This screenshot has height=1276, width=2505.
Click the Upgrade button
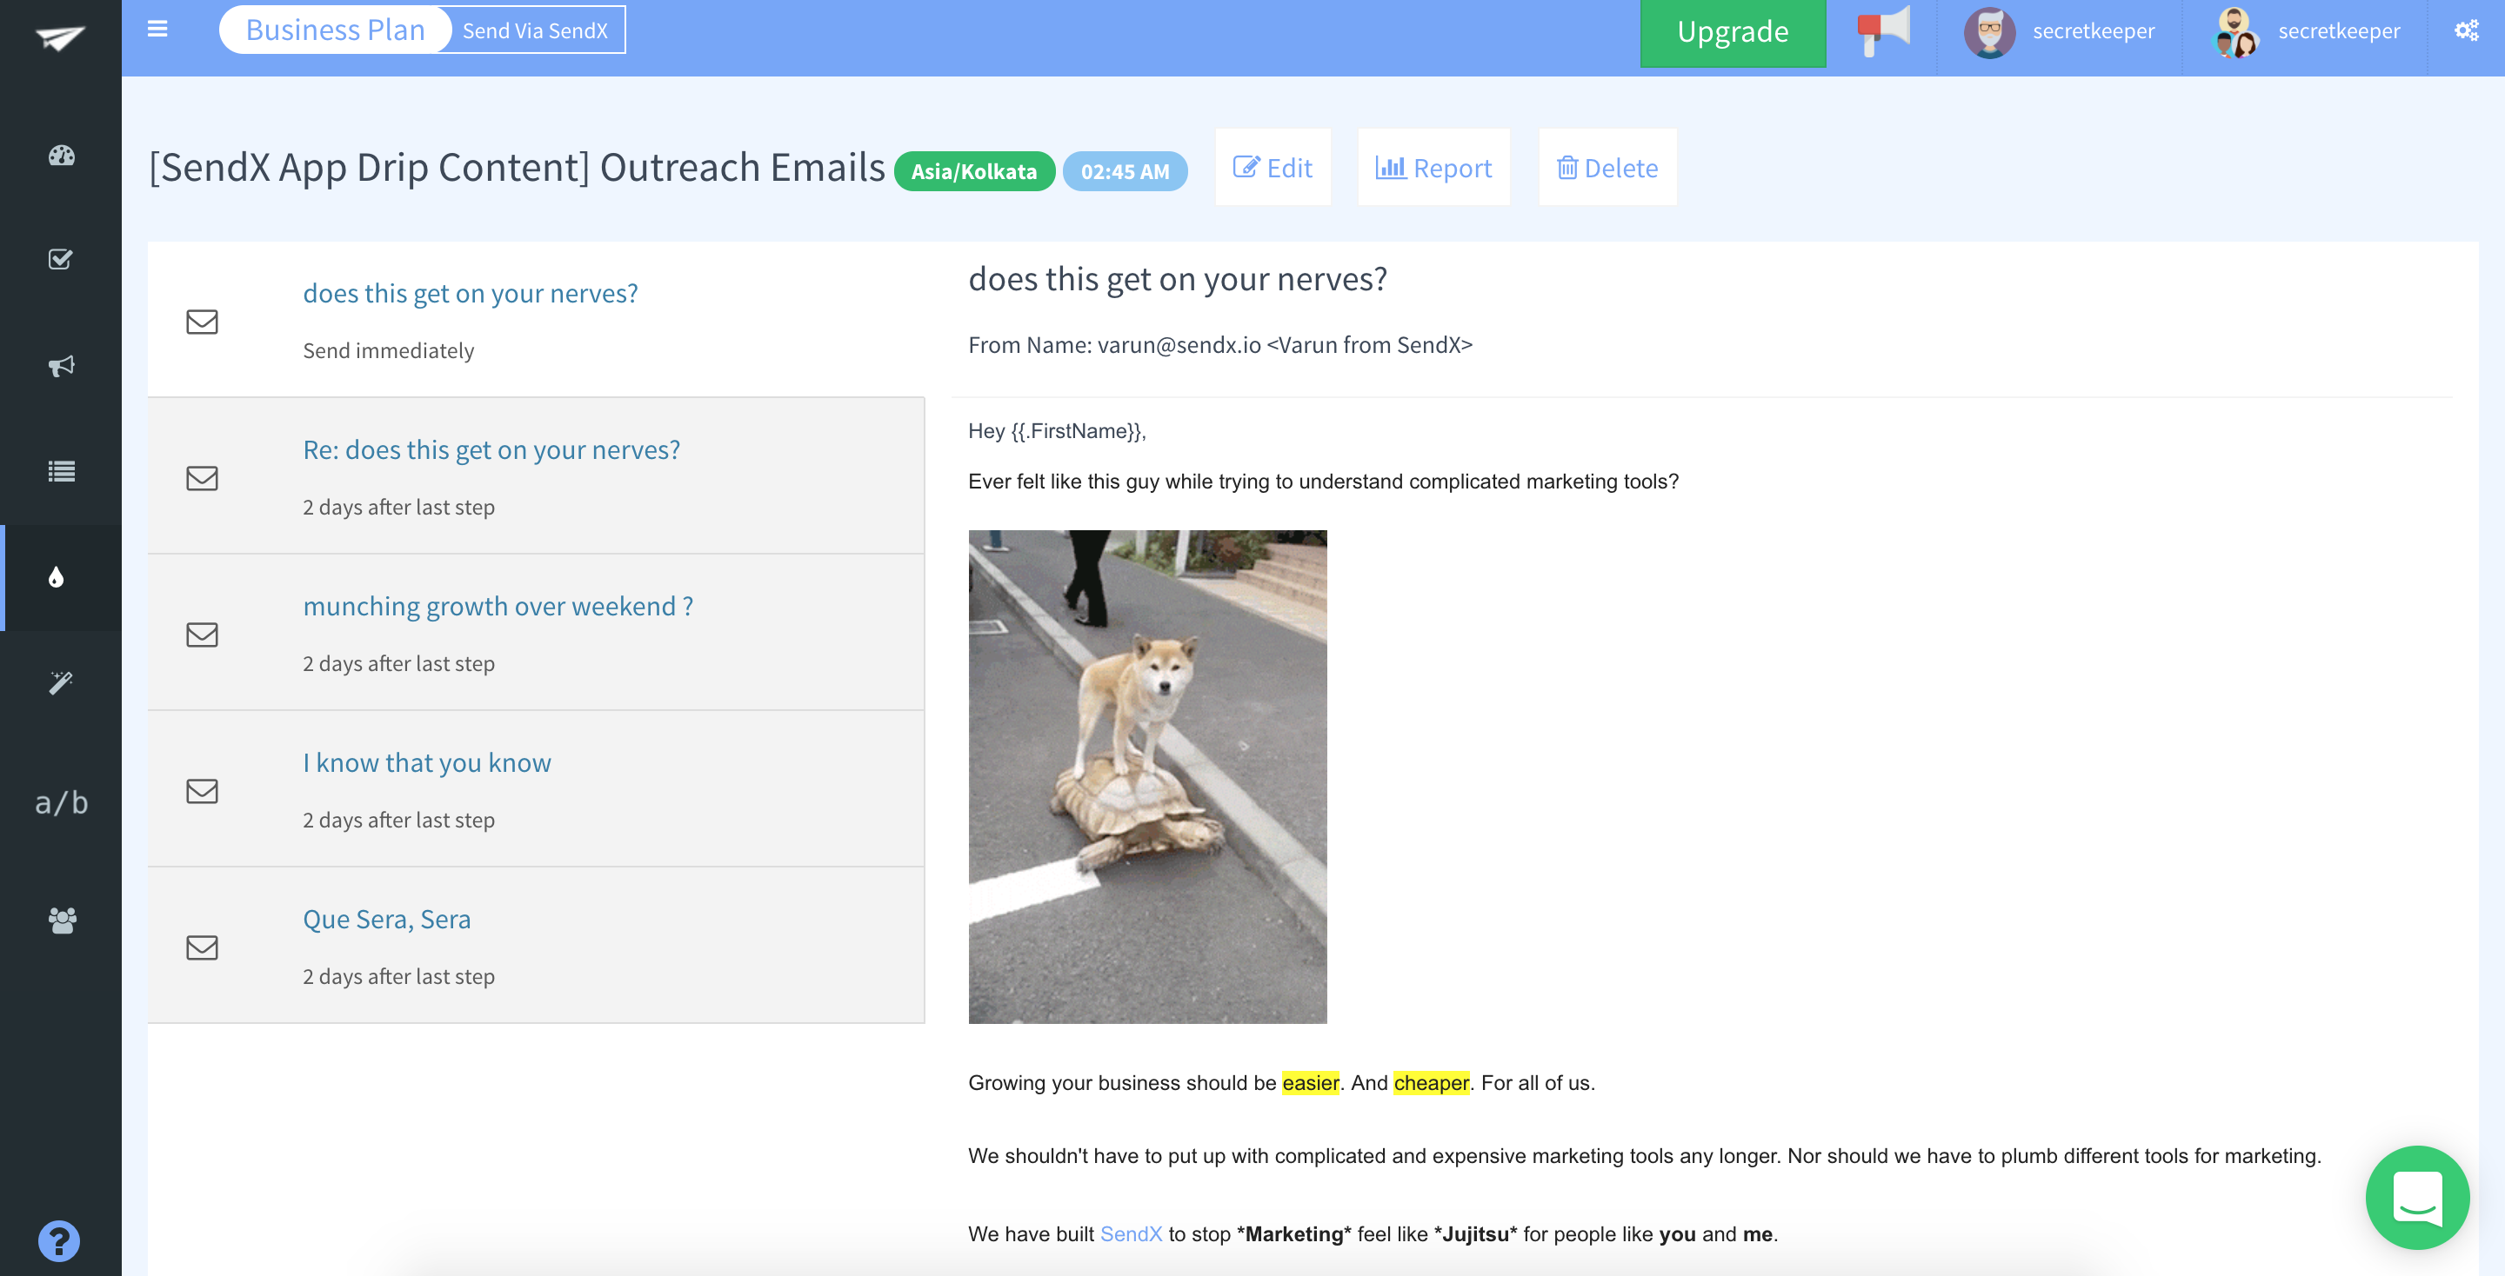point(1733,32)
